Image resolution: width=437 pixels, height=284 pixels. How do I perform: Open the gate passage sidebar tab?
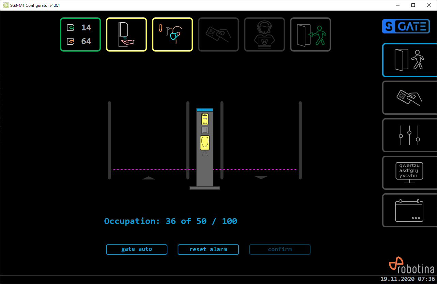point(409,60)
